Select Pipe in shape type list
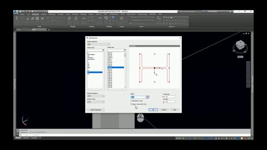The image size is (267, 150). click(89, 67)
